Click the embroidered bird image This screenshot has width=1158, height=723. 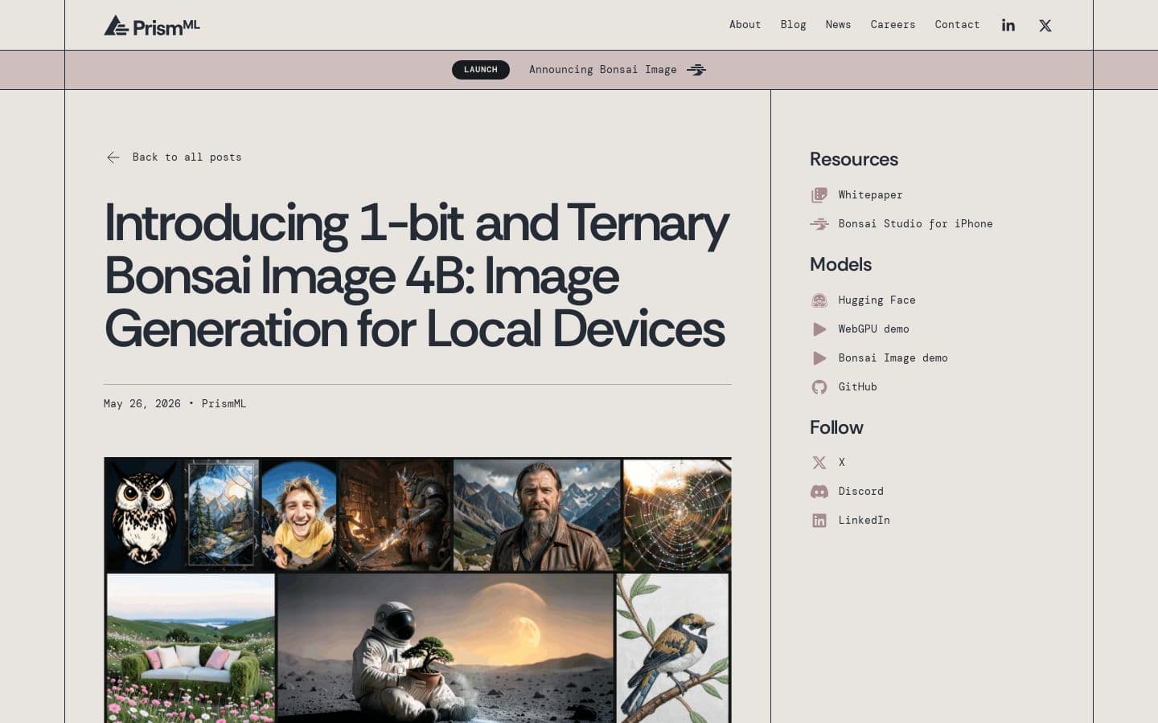[673, 648]
